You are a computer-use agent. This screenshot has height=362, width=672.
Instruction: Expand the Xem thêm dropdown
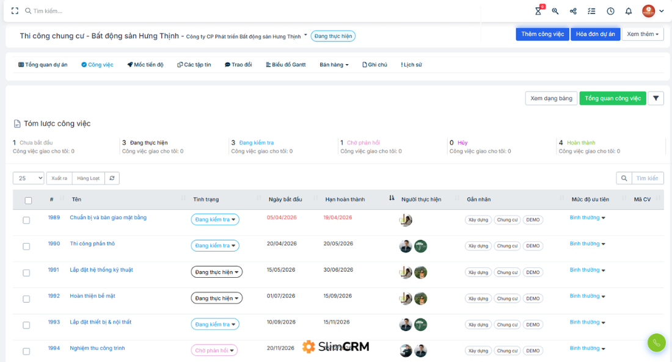643,34
